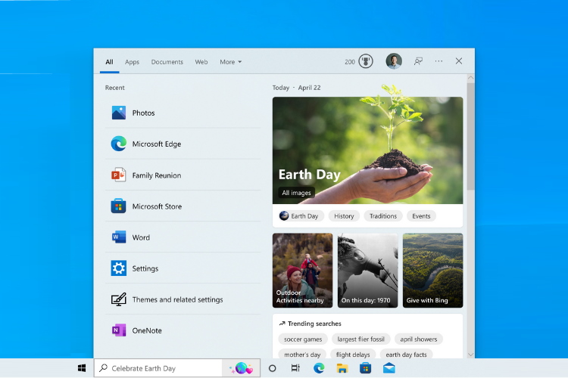
Task: Select the Events chip
Action: click(x=421, y=216)
